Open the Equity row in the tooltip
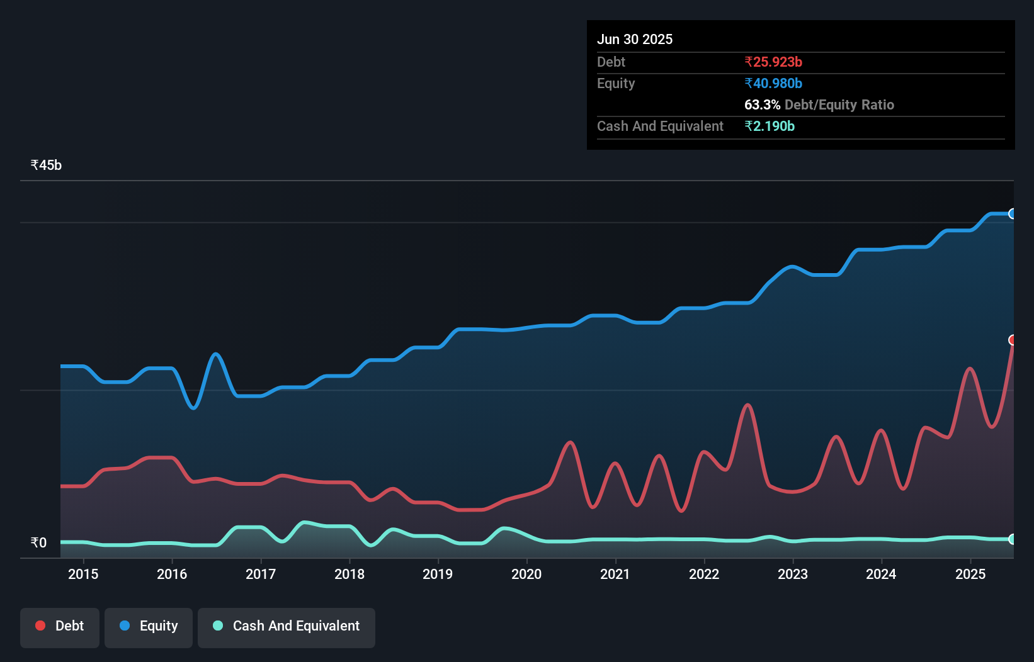1034x662 pixels. point(615,83)
